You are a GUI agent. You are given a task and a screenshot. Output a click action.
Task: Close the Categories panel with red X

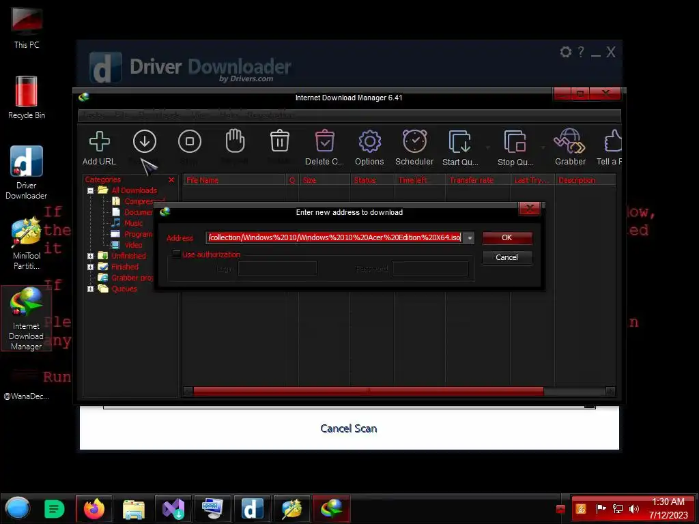[171, 180]
